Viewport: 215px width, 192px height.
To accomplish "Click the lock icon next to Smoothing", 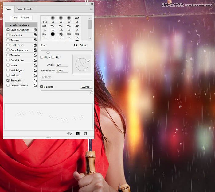I will click(35, 80).
